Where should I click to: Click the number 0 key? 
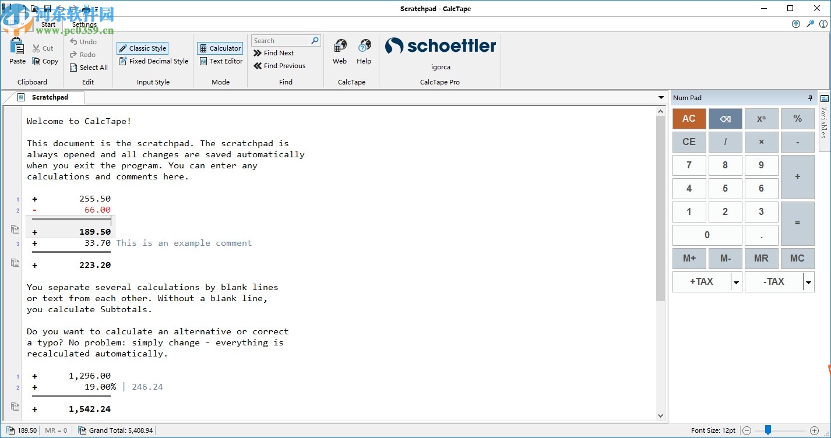click(707, 235)
